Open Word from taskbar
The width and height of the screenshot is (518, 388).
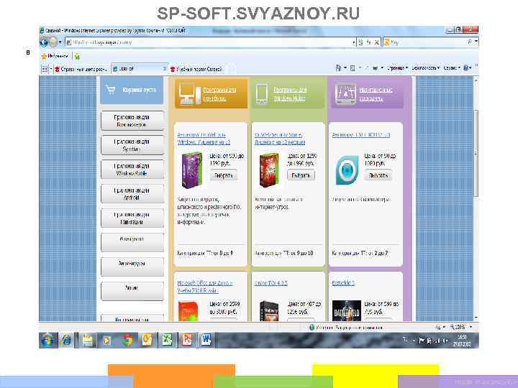206,340
